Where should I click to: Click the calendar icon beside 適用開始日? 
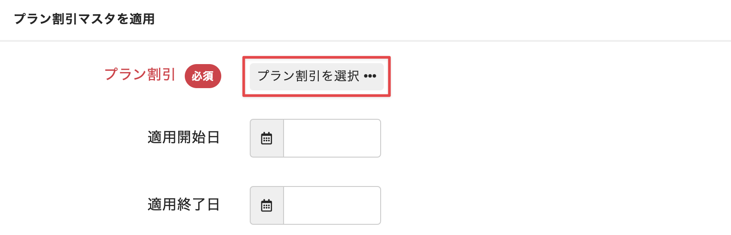(267, 138)
